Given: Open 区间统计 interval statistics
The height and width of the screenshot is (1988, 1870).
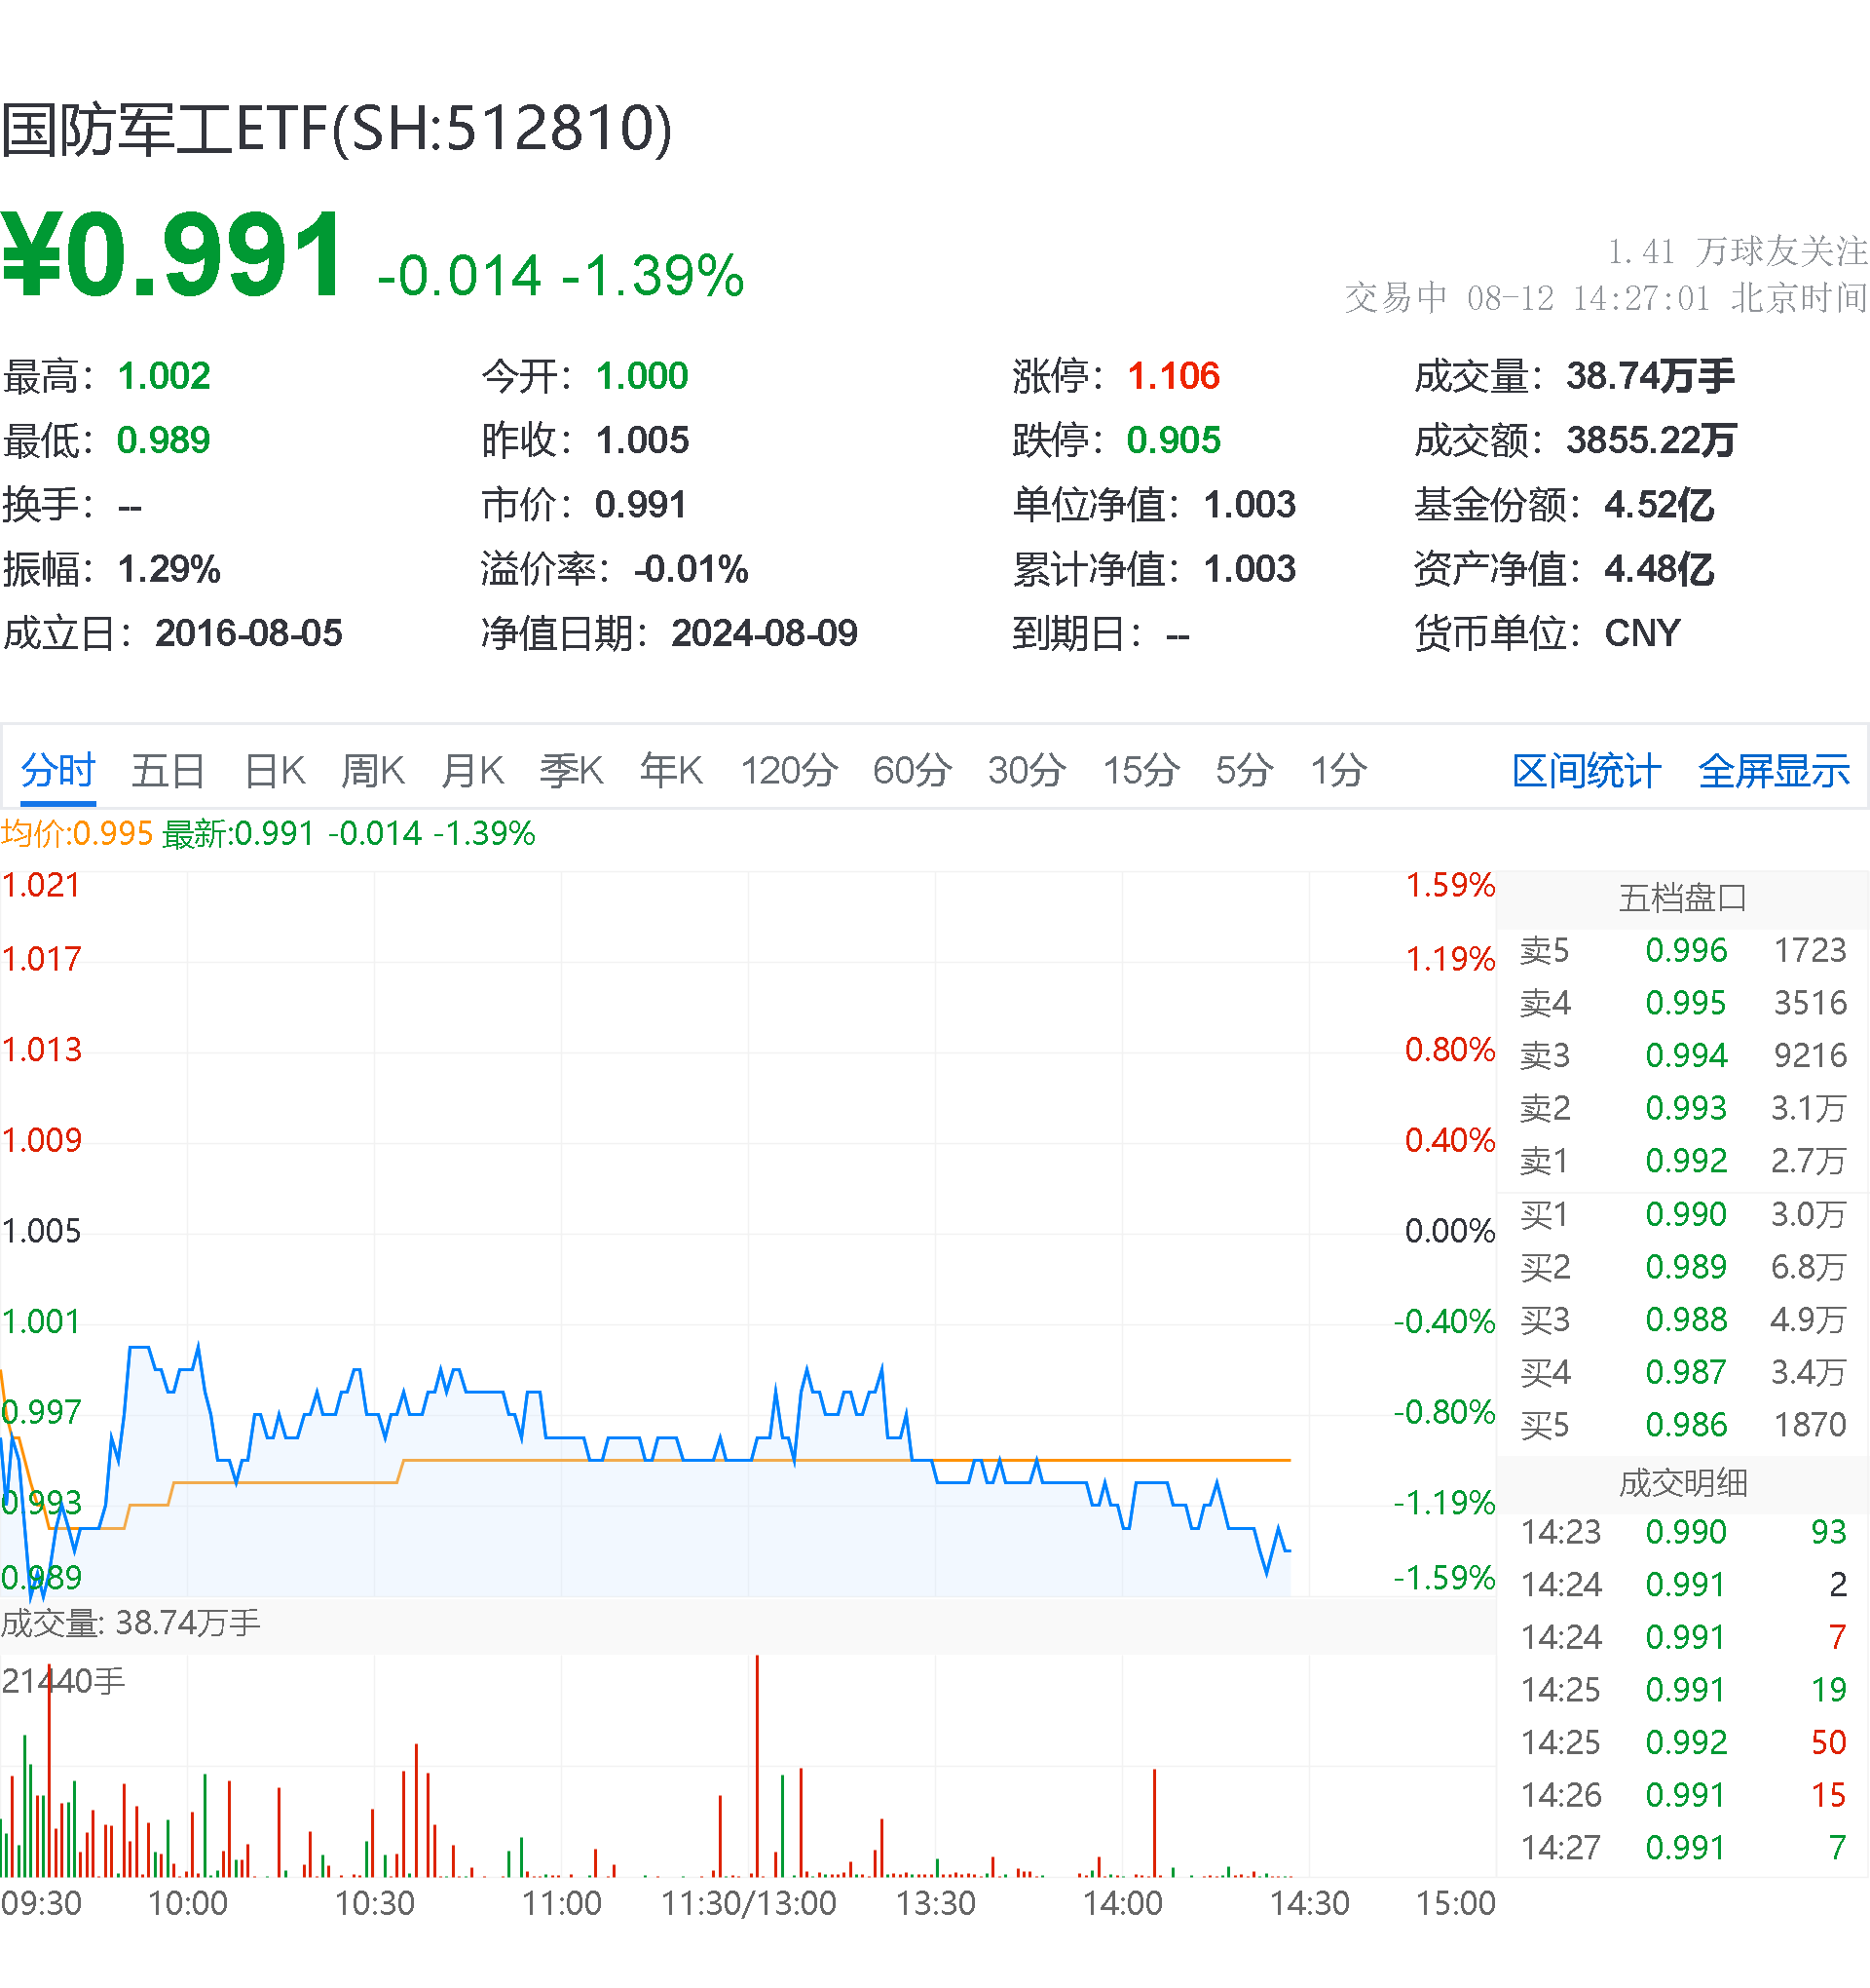Looking at the screenshot, I should (1587, 771).
